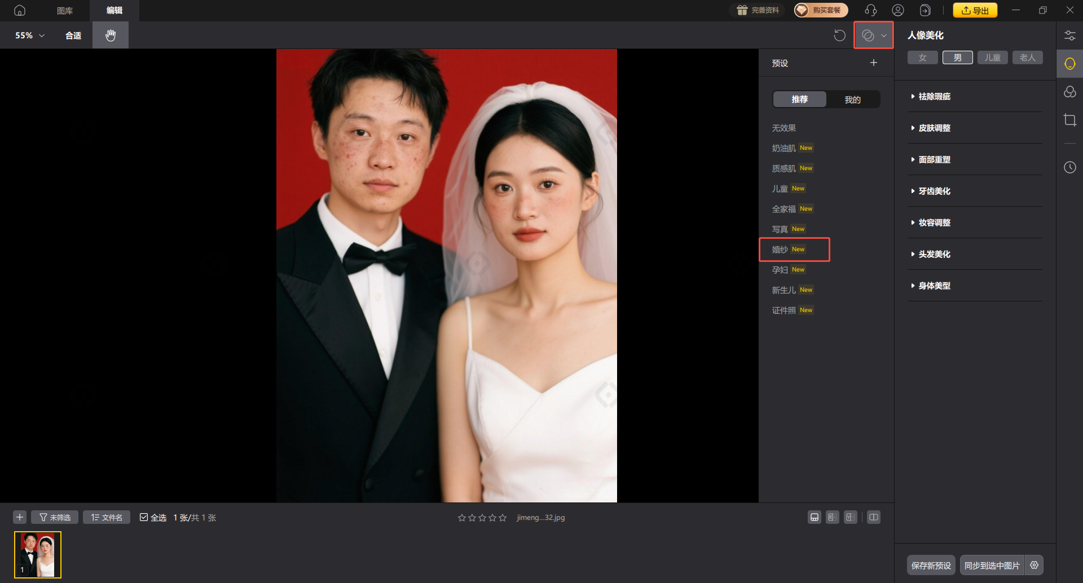Open the zoom level dropdown showing 55%
The width and height of the screenshot is (1083, 583).
pyautogui.click(x=29, y=35)
